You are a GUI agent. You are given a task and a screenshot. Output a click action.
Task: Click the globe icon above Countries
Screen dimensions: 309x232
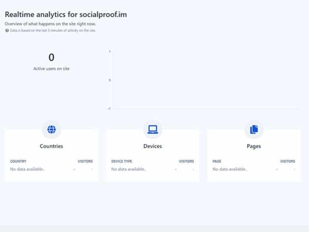pos(51,129)
